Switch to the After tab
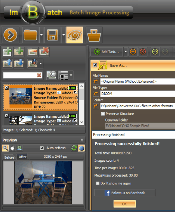The image size is (175, 212). click(22, 157)
